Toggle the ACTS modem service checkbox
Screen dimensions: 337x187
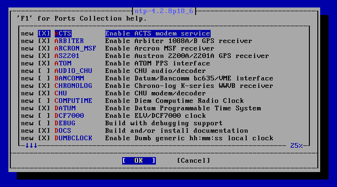[44, 34]
